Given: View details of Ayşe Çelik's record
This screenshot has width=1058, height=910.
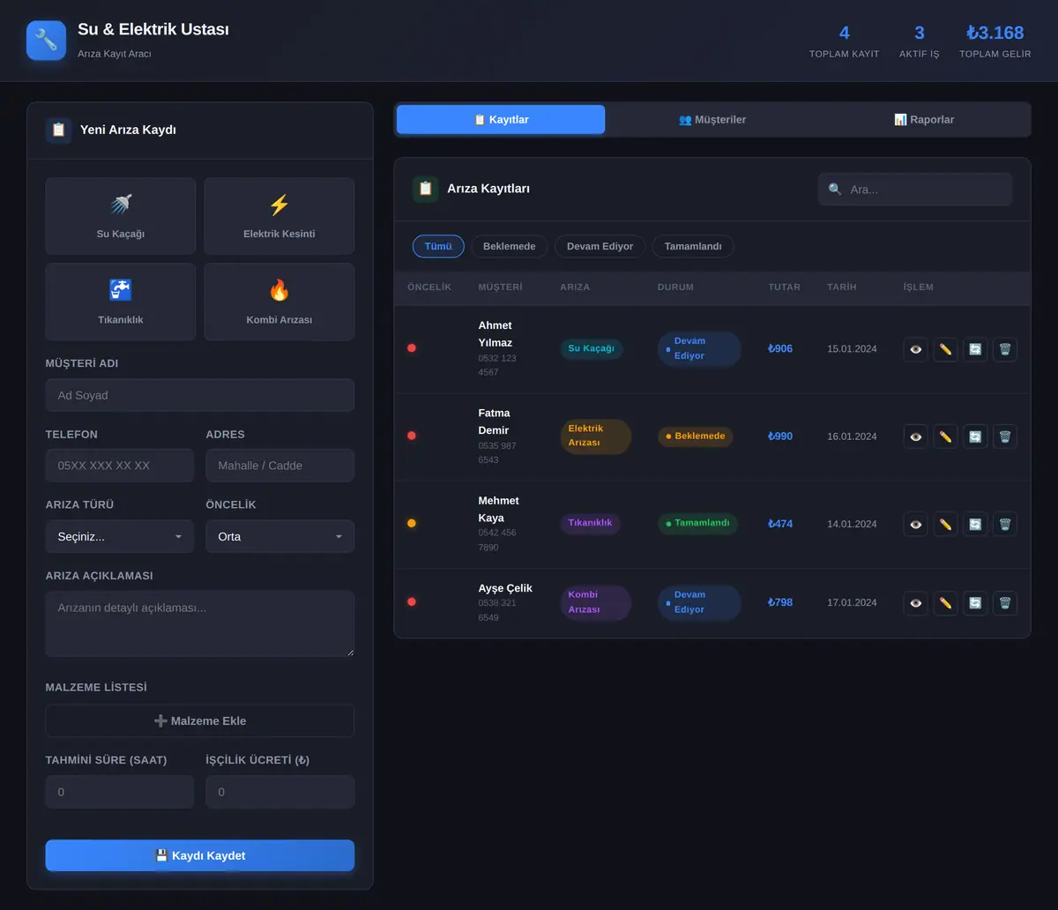Looking at the screenshot, I should click(916, 603).
